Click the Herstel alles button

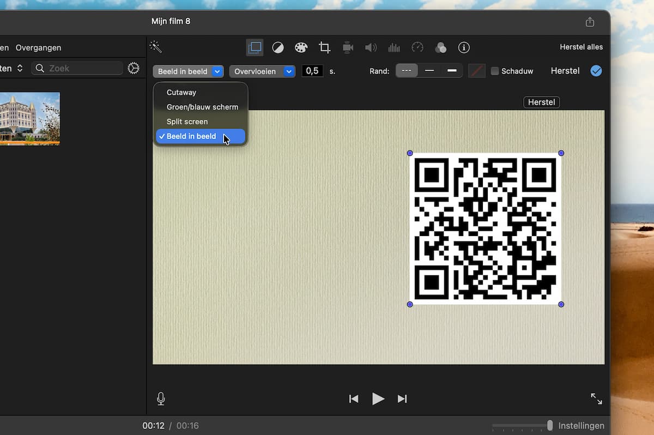tap(581, 47)
